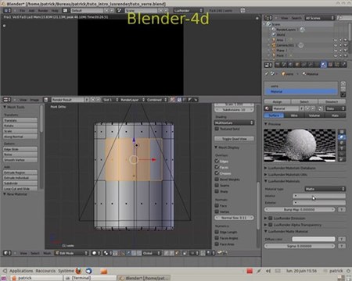Open the Applications menu in GNOME panel
The height and width of the screenshot is (281, 352).
tap(21, 271)
